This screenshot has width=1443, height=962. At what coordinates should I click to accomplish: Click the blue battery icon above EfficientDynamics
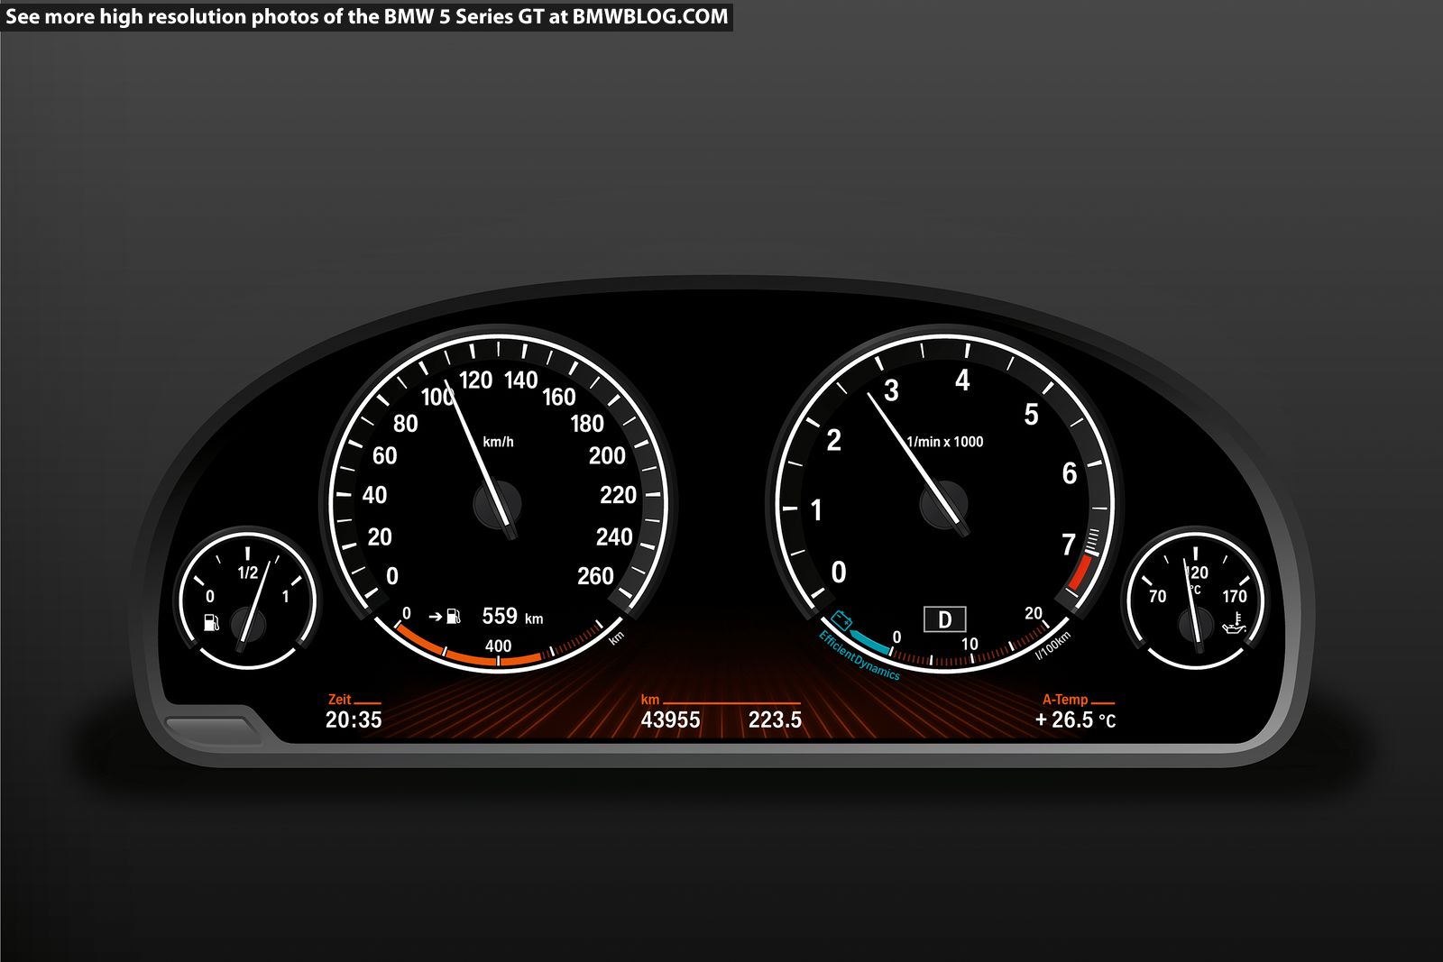tap(841, 619)
